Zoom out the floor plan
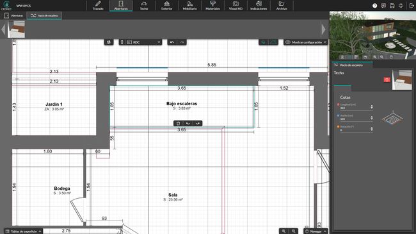 284,231
